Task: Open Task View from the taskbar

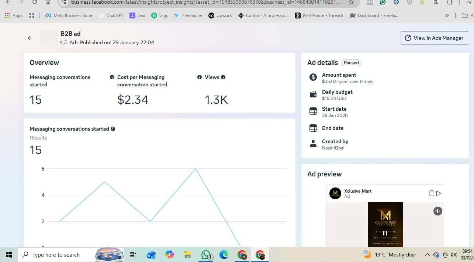Action: click(133, 255)
